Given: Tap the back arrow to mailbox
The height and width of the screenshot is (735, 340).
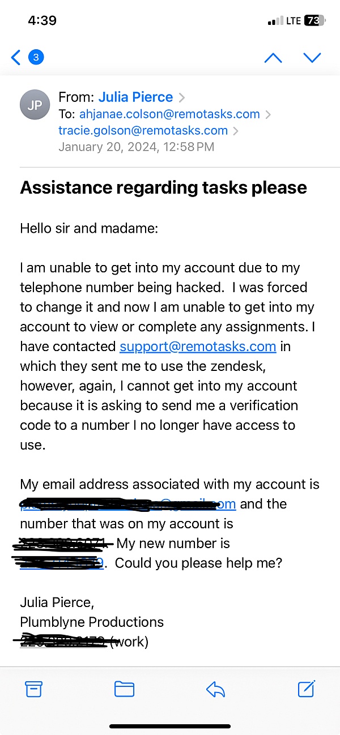Looking at the screenshot, I should [x=16, y=57].
